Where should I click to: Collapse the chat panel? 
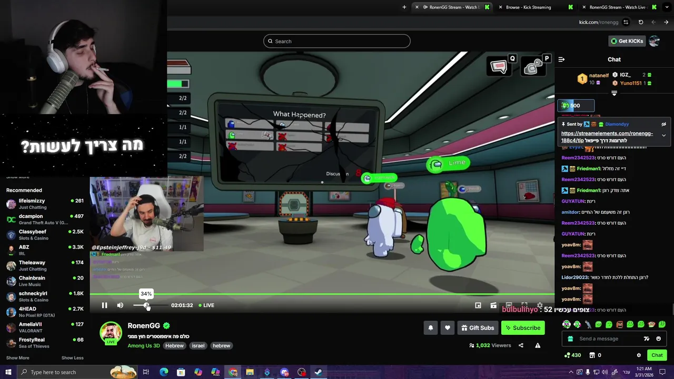point(561,59)
